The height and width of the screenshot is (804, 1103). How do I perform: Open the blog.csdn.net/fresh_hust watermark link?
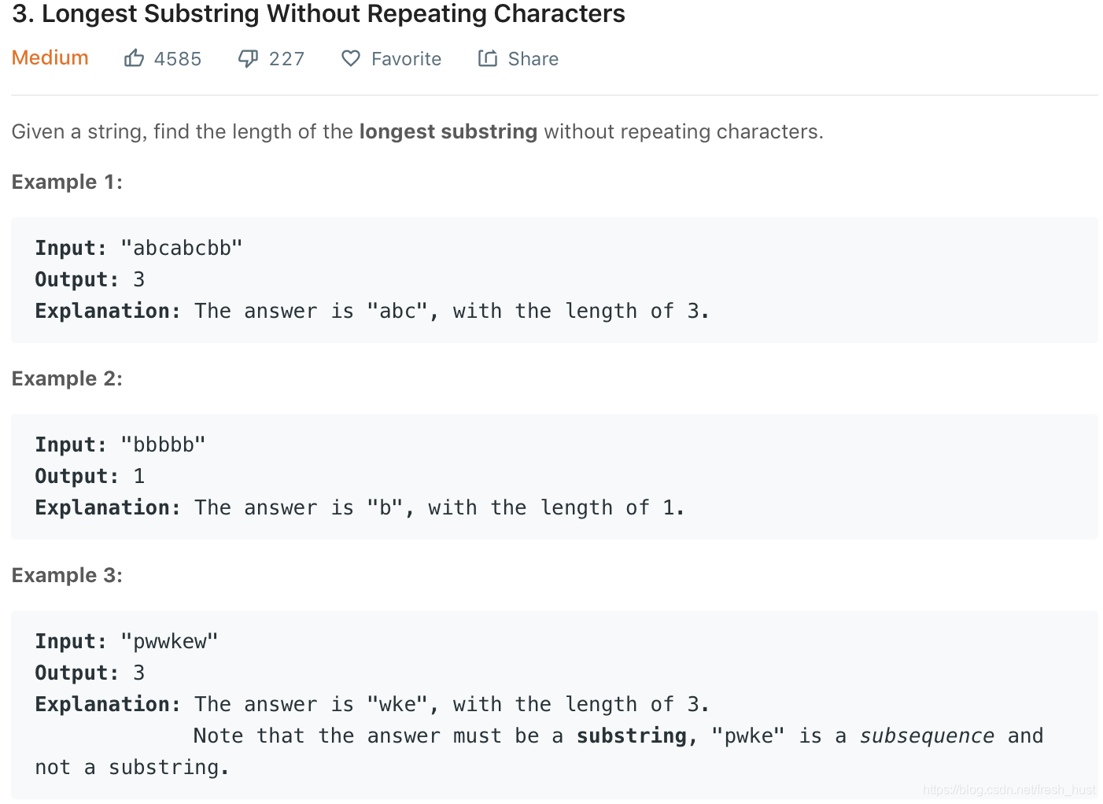tap(1009, 789)
